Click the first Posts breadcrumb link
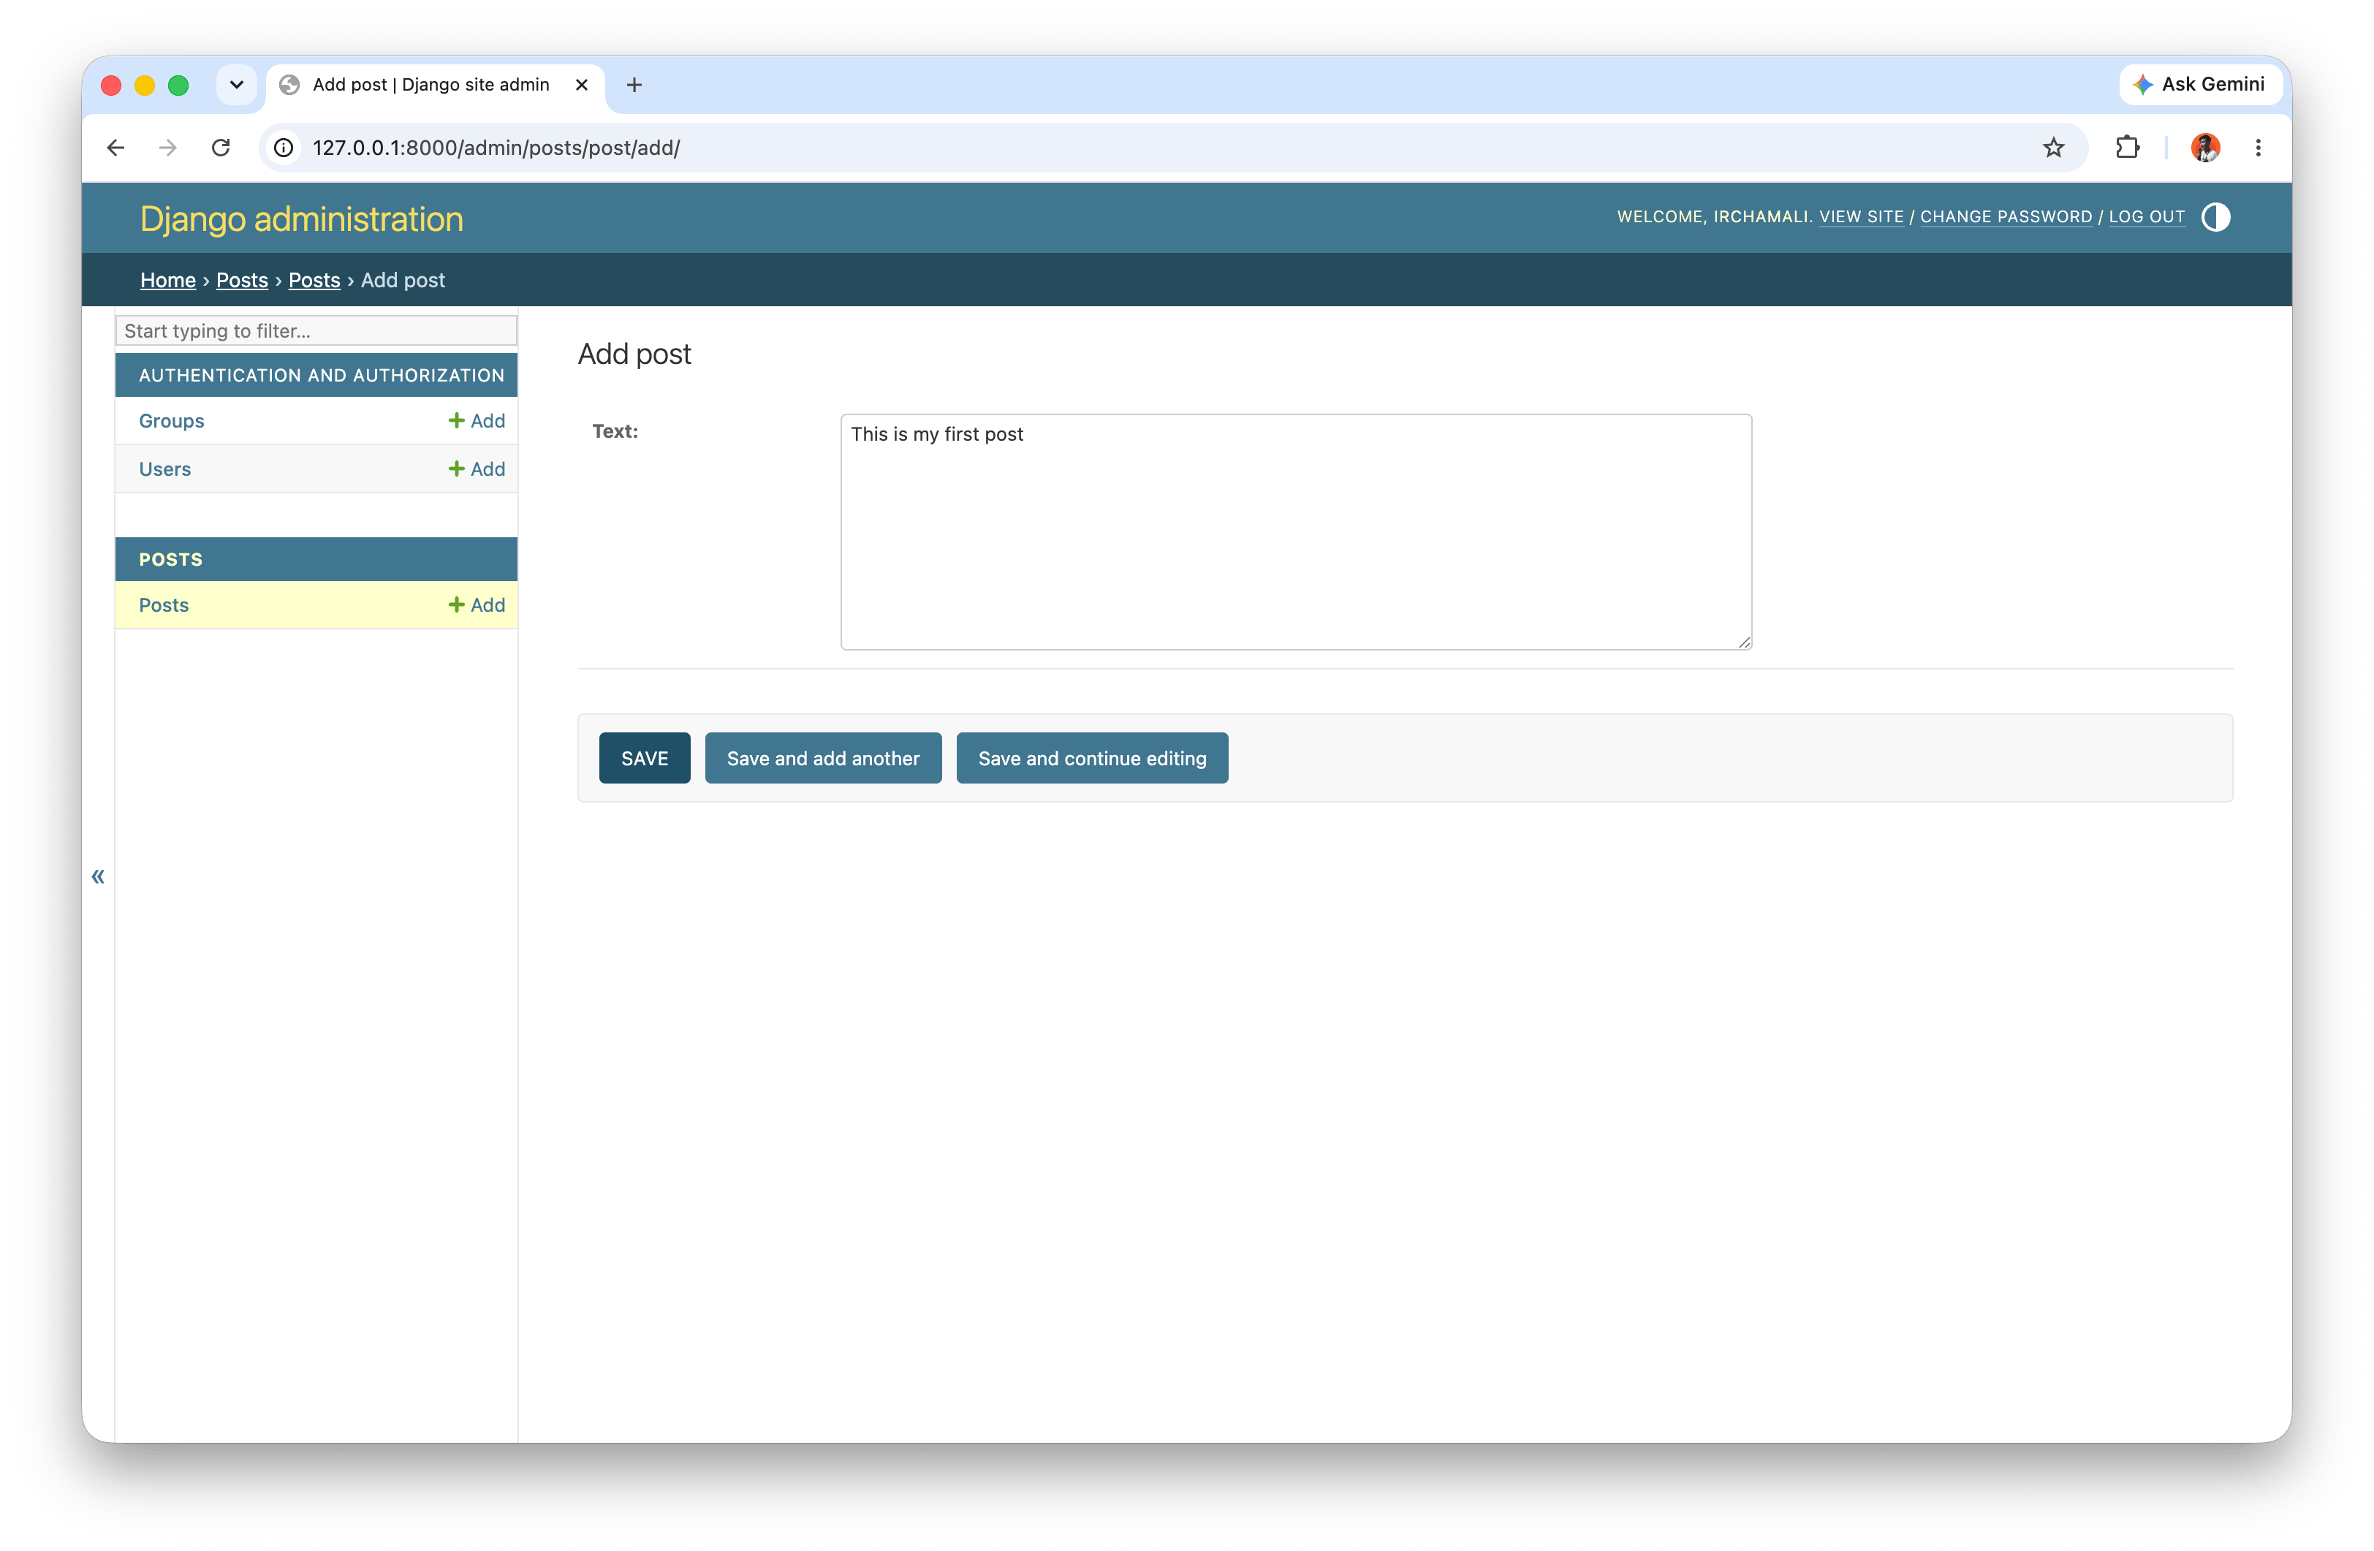The image size is (2374, 1551). (243, 280)
